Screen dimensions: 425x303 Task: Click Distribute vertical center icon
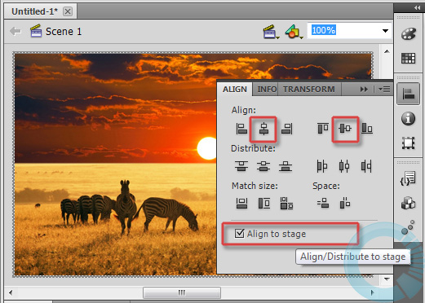pos(263,166)
